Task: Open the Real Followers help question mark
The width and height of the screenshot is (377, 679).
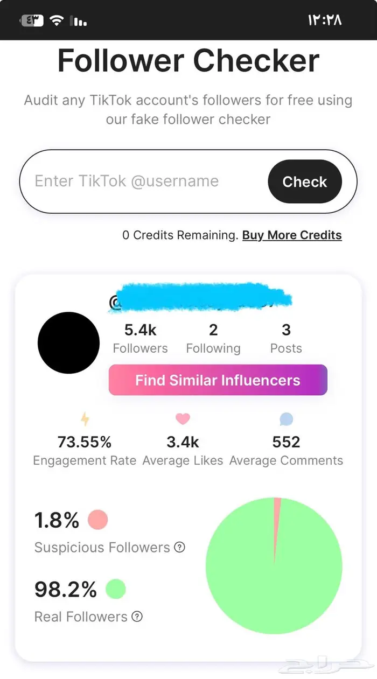Action: coord(137,617)
